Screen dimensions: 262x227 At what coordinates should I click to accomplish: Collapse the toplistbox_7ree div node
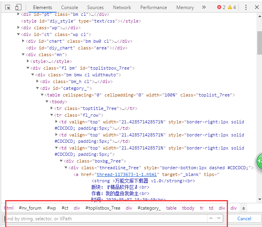[28, 68]
